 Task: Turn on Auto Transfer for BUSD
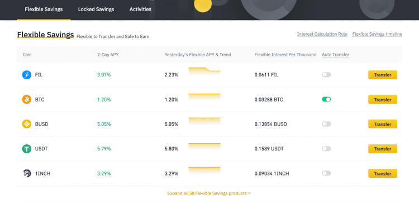click(x=326, y=124)
